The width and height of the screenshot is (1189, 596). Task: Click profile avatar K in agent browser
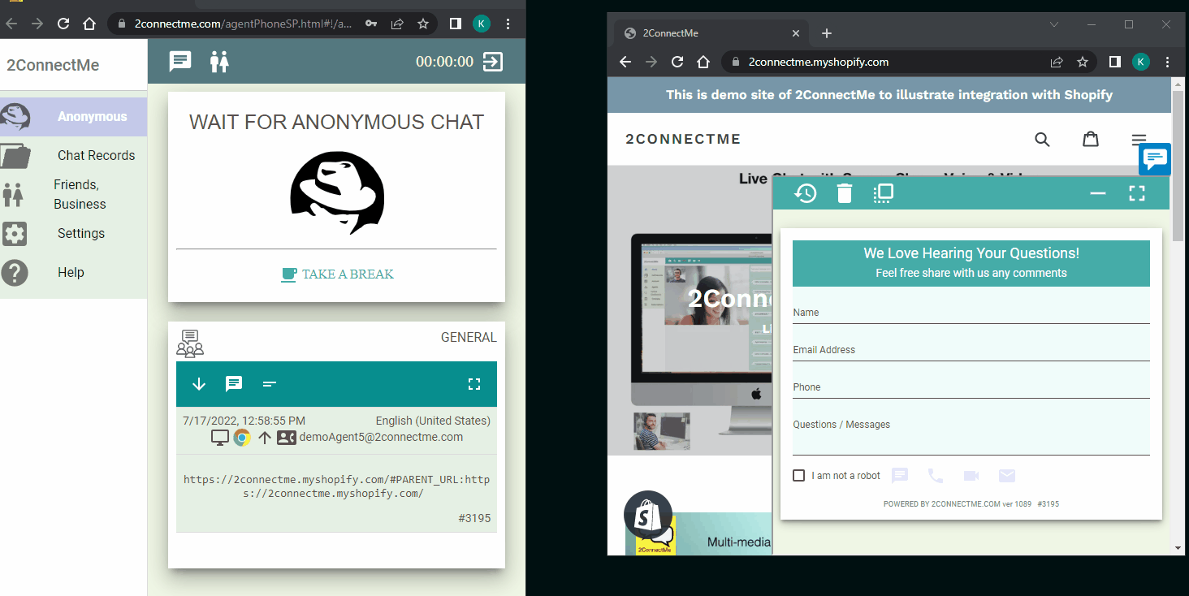tap(481, 24)
